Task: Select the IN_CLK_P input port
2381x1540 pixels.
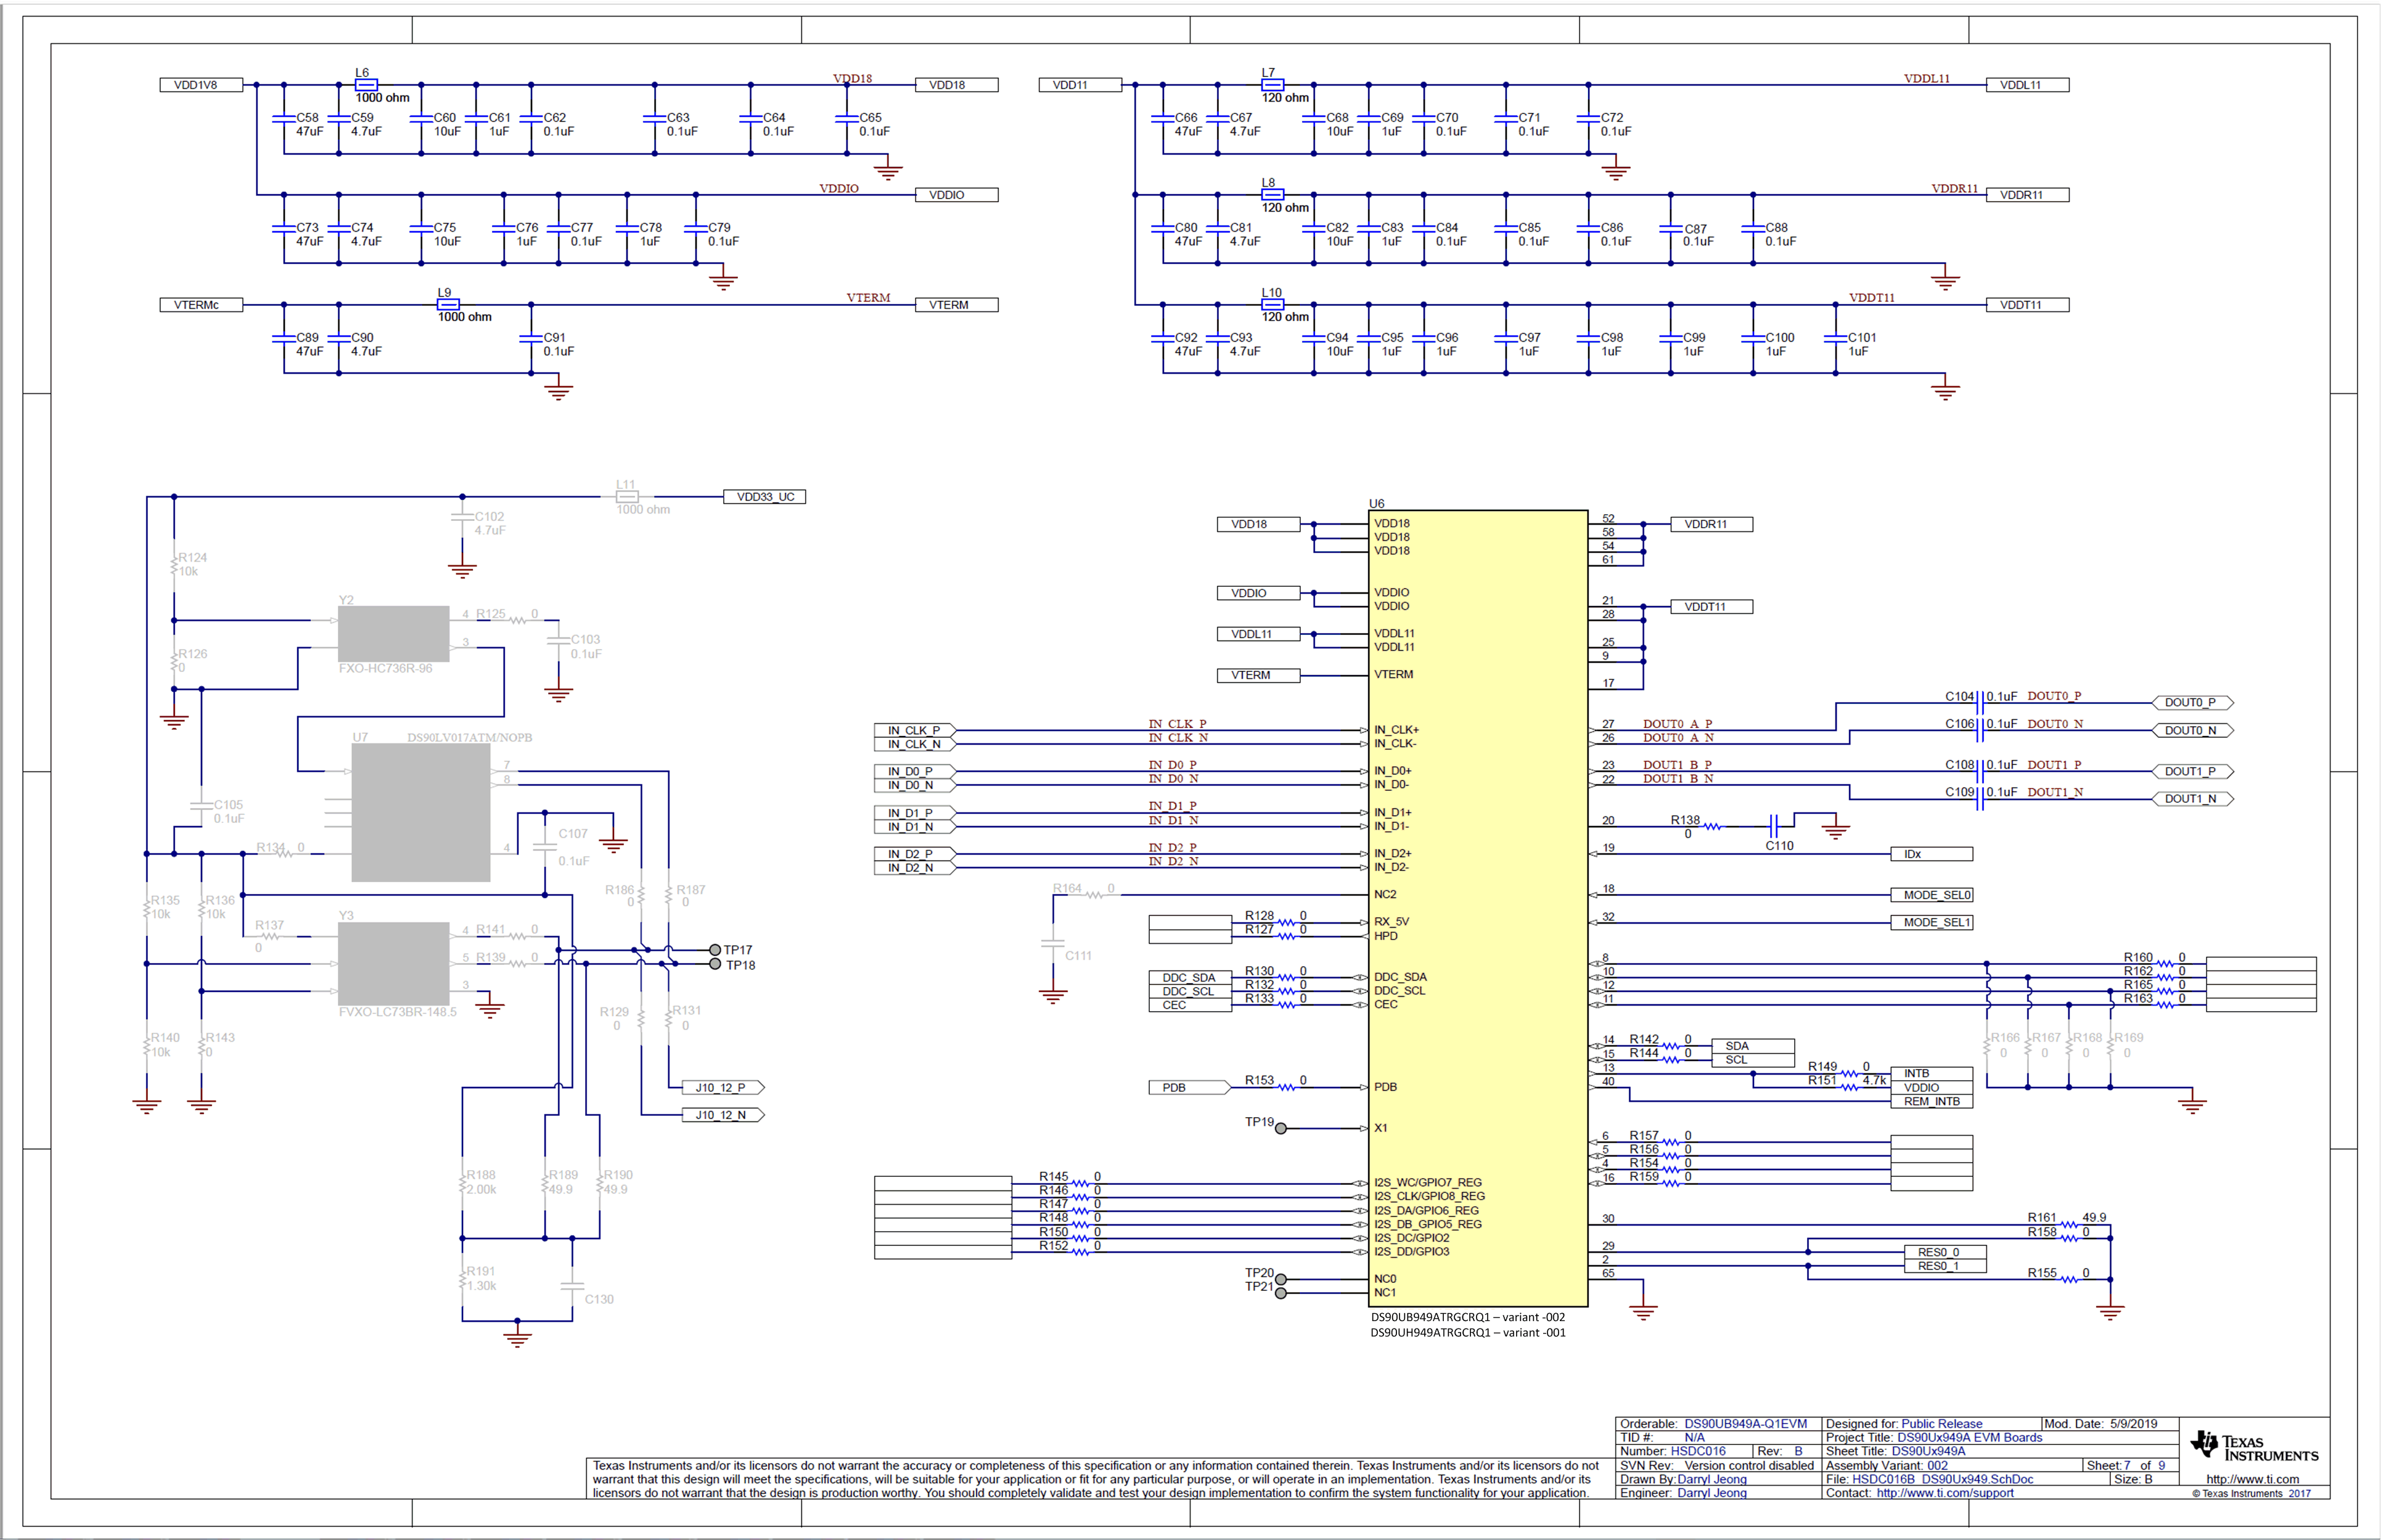Action: coord(914,730)
